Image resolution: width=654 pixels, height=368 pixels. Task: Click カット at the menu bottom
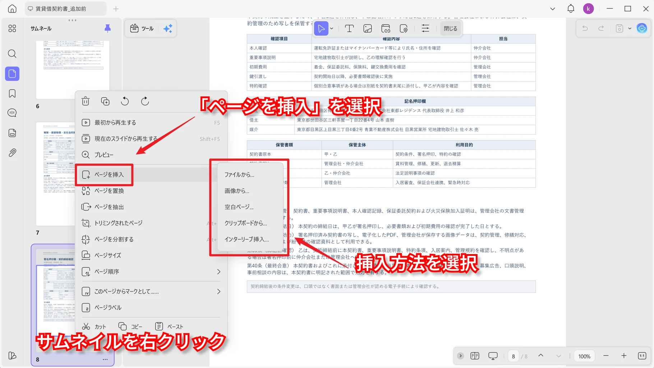tap(94, 327)
